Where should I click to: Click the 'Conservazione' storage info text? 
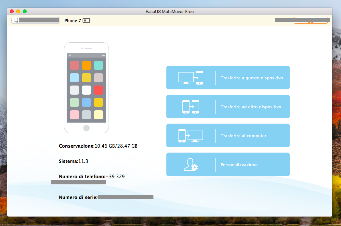pyautogui.click(x=98, y=146)
